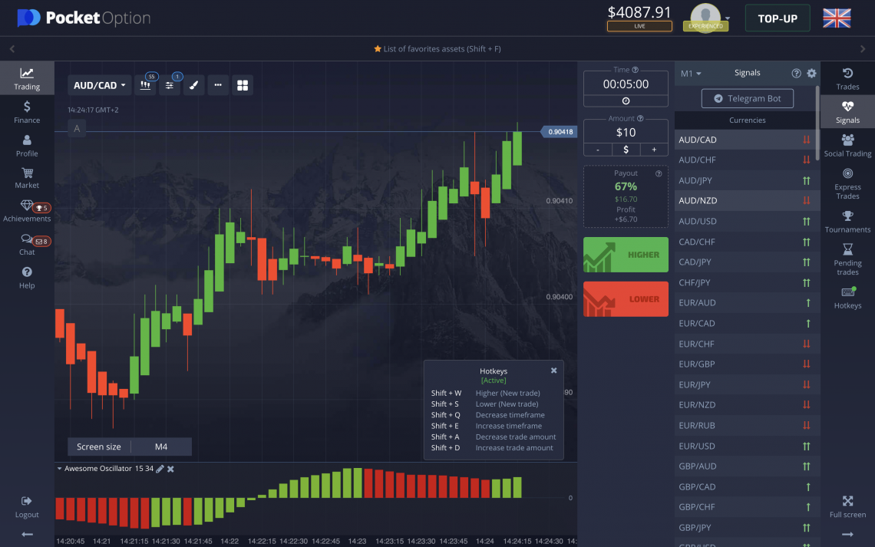Expand the M1 signals timeframe dropdown
875x547 pixels.
[691, 74]
